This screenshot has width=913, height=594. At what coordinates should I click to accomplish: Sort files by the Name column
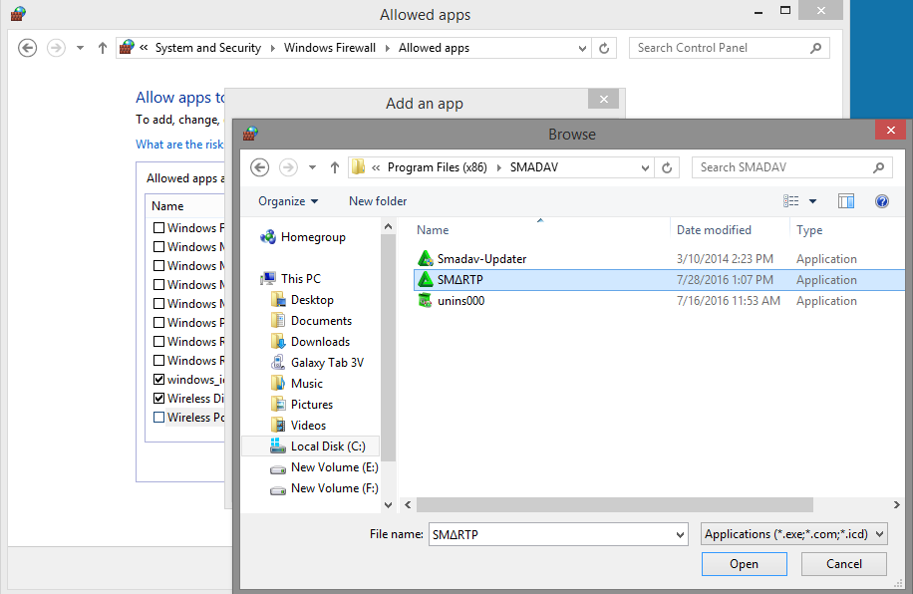(433, 230)
